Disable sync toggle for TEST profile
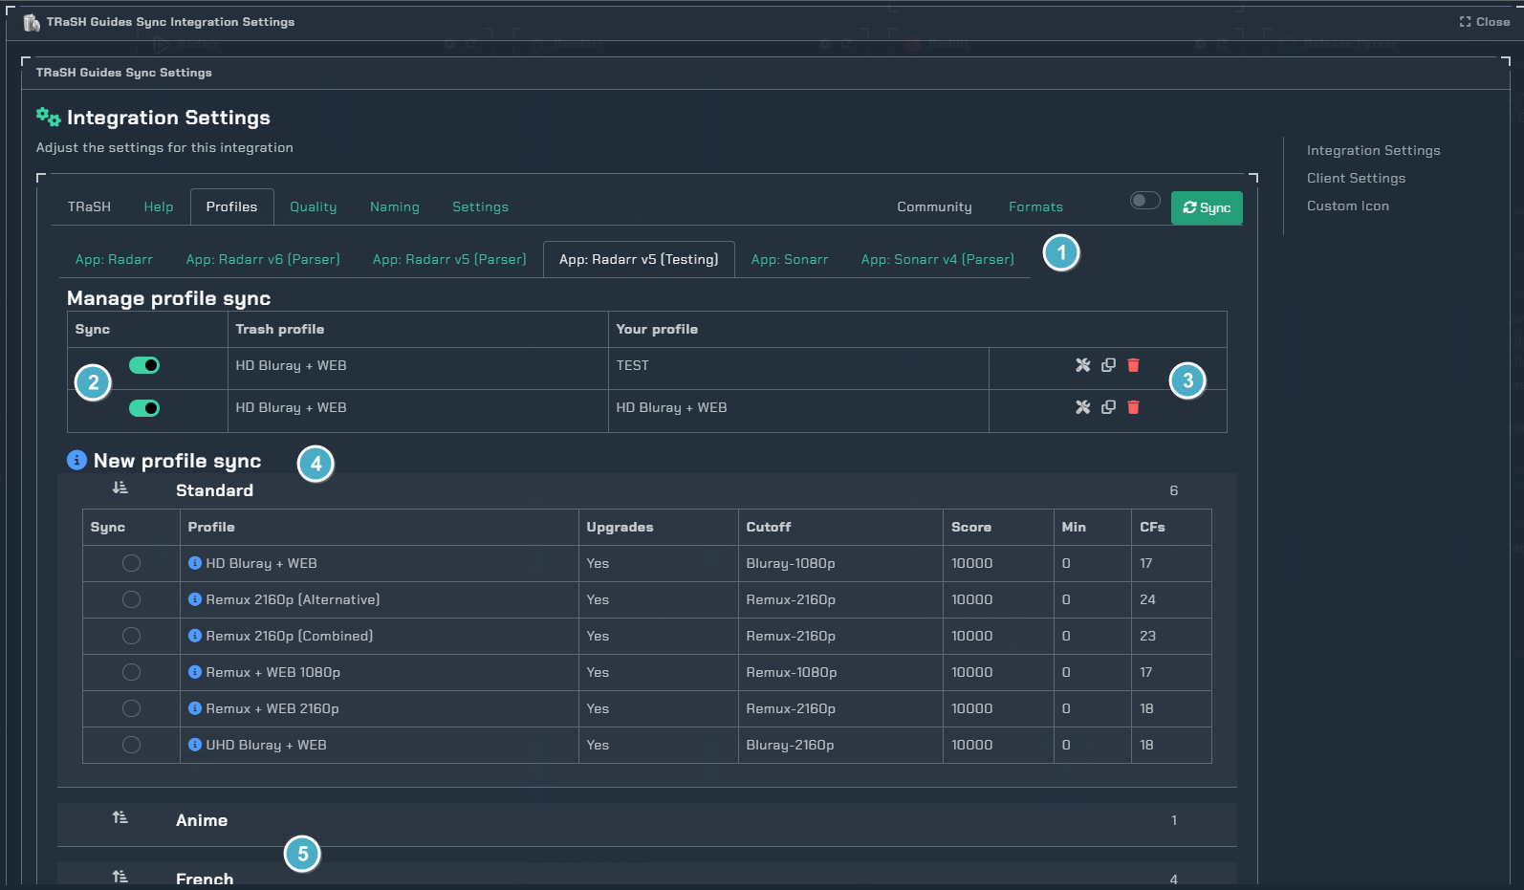Viewport: 1524px width, 890px height. pyautogui.click(x=144, y=365)
